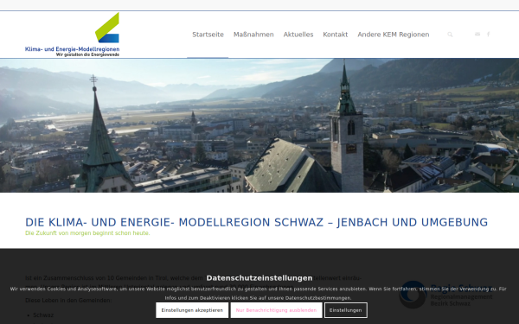This screenshot has width=519, height=324.
Task: Click the Regio Schwaz Regionalmanagement logo
Action: [445, 295]
